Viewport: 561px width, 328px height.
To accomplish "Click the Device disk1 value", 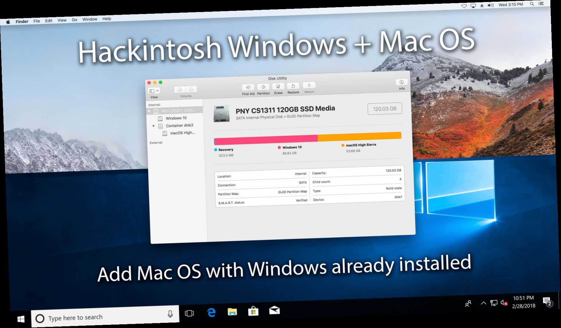I will click(x=398, y=197).
